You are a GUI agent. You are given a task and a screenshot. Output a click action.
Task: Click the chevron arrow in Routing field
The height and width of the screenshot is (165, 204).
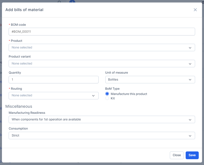click(93, 96)
